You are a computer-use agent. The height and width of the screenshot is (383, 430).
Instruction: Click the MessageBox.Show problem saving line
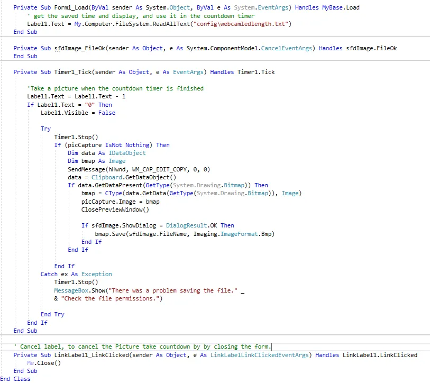point(149,290)
